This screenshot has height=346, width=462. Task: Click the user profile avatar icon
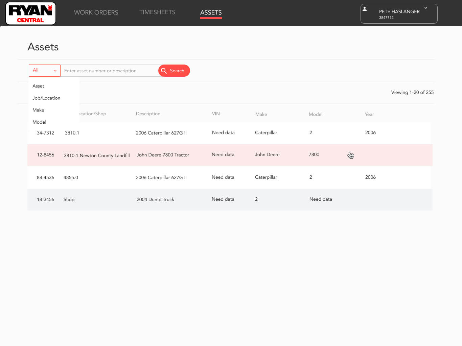point(365,9)
